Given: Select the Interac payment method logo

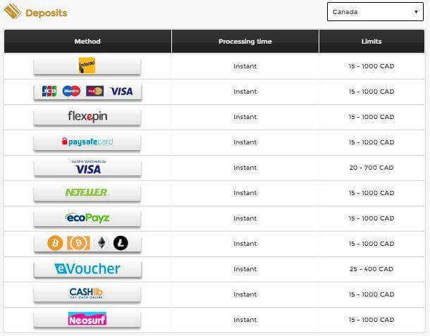Looking at the screenshot, I should pos(87,66).
